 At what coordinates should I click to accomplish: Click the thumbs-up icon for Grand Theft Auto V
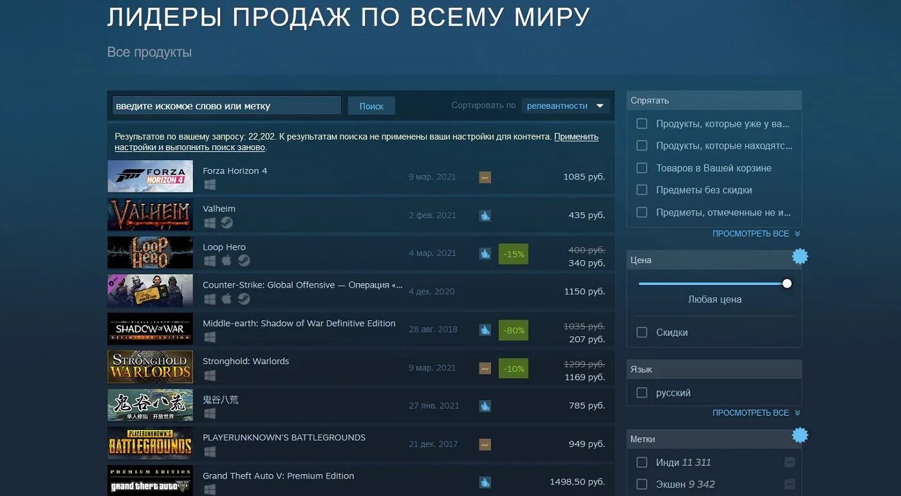[x=485, y=482]
